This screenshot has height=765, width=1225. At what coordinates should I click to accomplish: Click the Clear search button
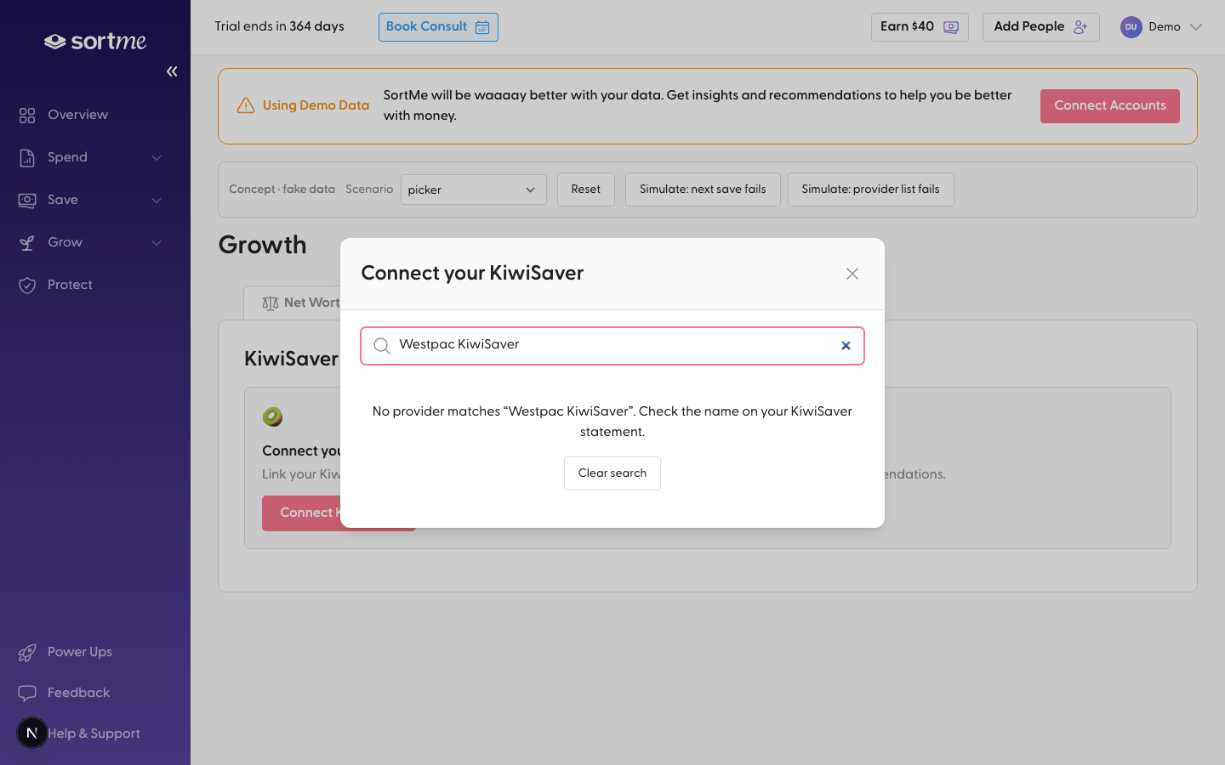pos(612,473)
